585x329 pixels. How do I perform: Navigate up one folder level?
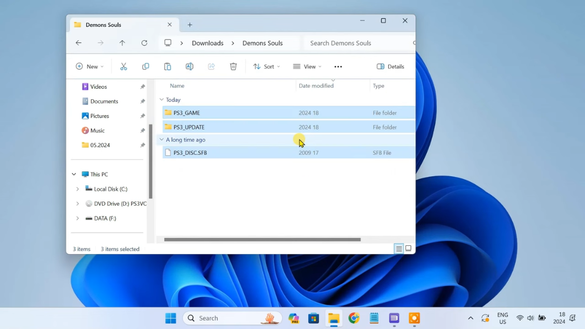tap(122, 43)
